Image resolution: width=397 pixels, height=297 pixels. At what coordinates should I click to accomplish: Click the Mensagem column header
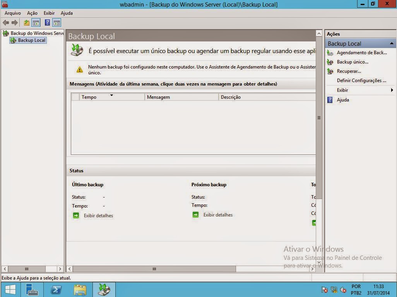[x=181, y=97]
